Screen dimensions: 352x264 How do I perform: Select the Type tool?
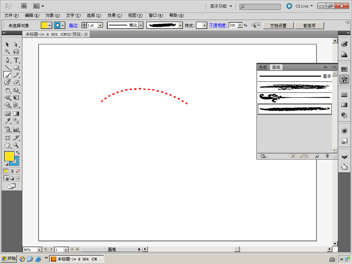[x=16, y=60]
